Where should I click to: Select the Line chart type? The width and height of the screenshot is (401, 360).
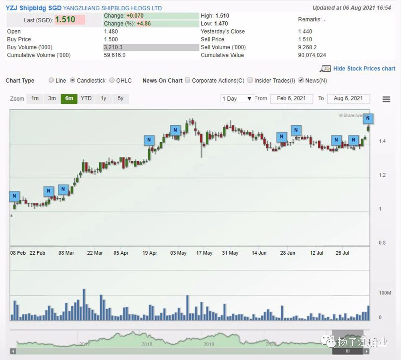tap(51, 80)
